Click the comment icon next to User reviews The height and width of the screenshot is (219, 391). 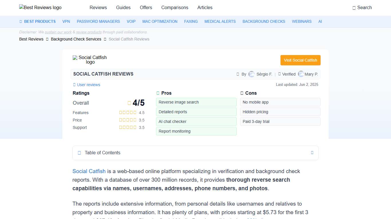pos(74,85)
